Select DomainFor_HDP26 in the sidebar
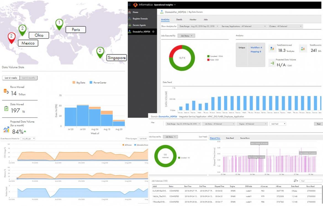Screen dimensions: 323x206 pos(141,31)
